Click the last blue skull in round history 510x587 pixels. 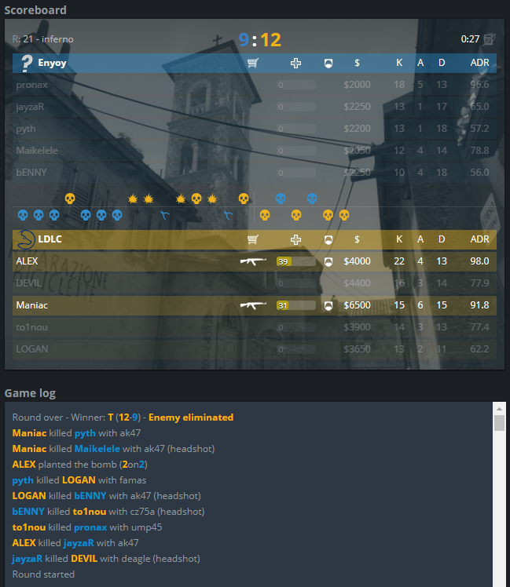coord(312,199)
